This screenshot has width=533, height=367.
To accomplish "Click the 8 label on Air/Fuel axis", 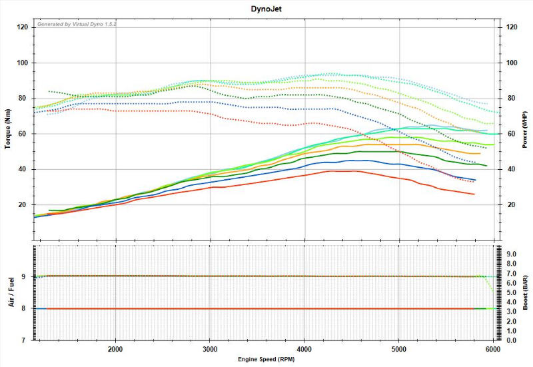I will tap(25, 308).
